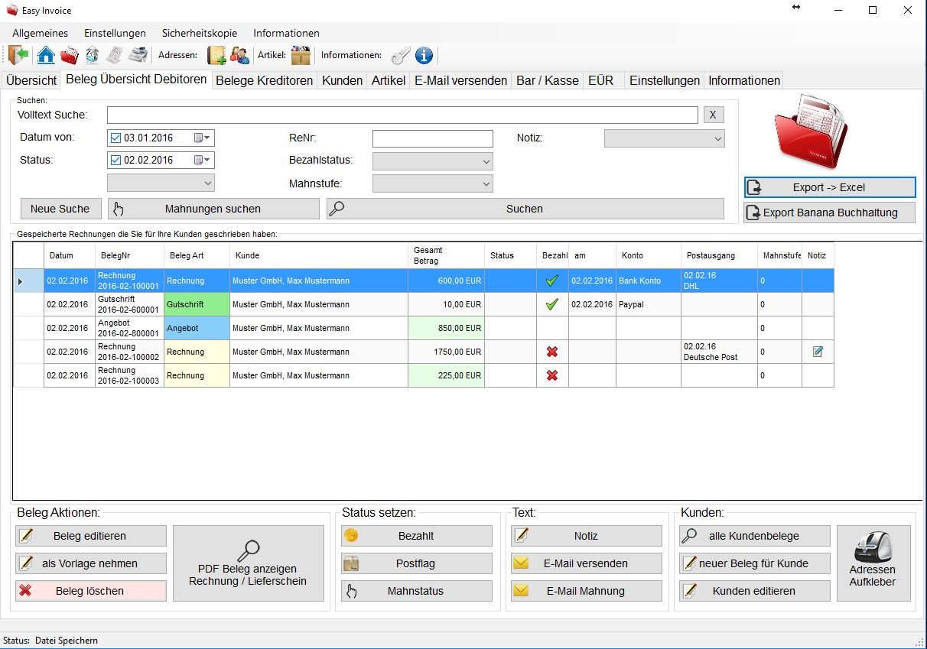Click the key license icon
The height and width of the screenshot is (649, 927).
401,55
